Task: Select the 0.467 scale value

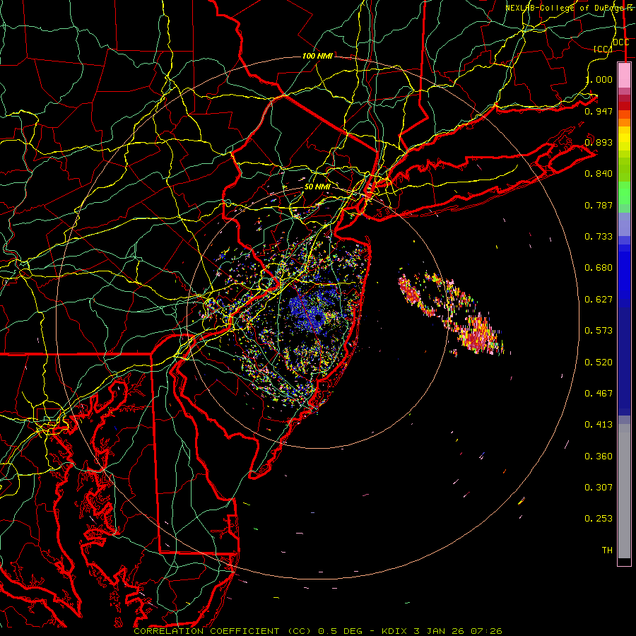Action: coord(599,393)
